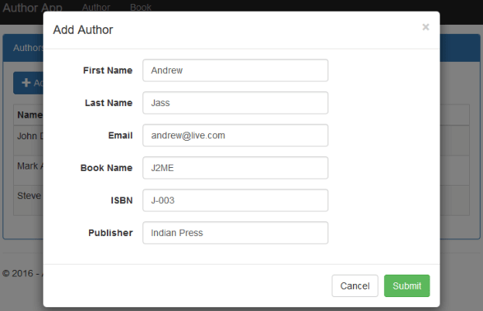Viewport: 483px width, 311px height.
Task: Click the plus icon on Add button
Action: (x=26, y=83)
